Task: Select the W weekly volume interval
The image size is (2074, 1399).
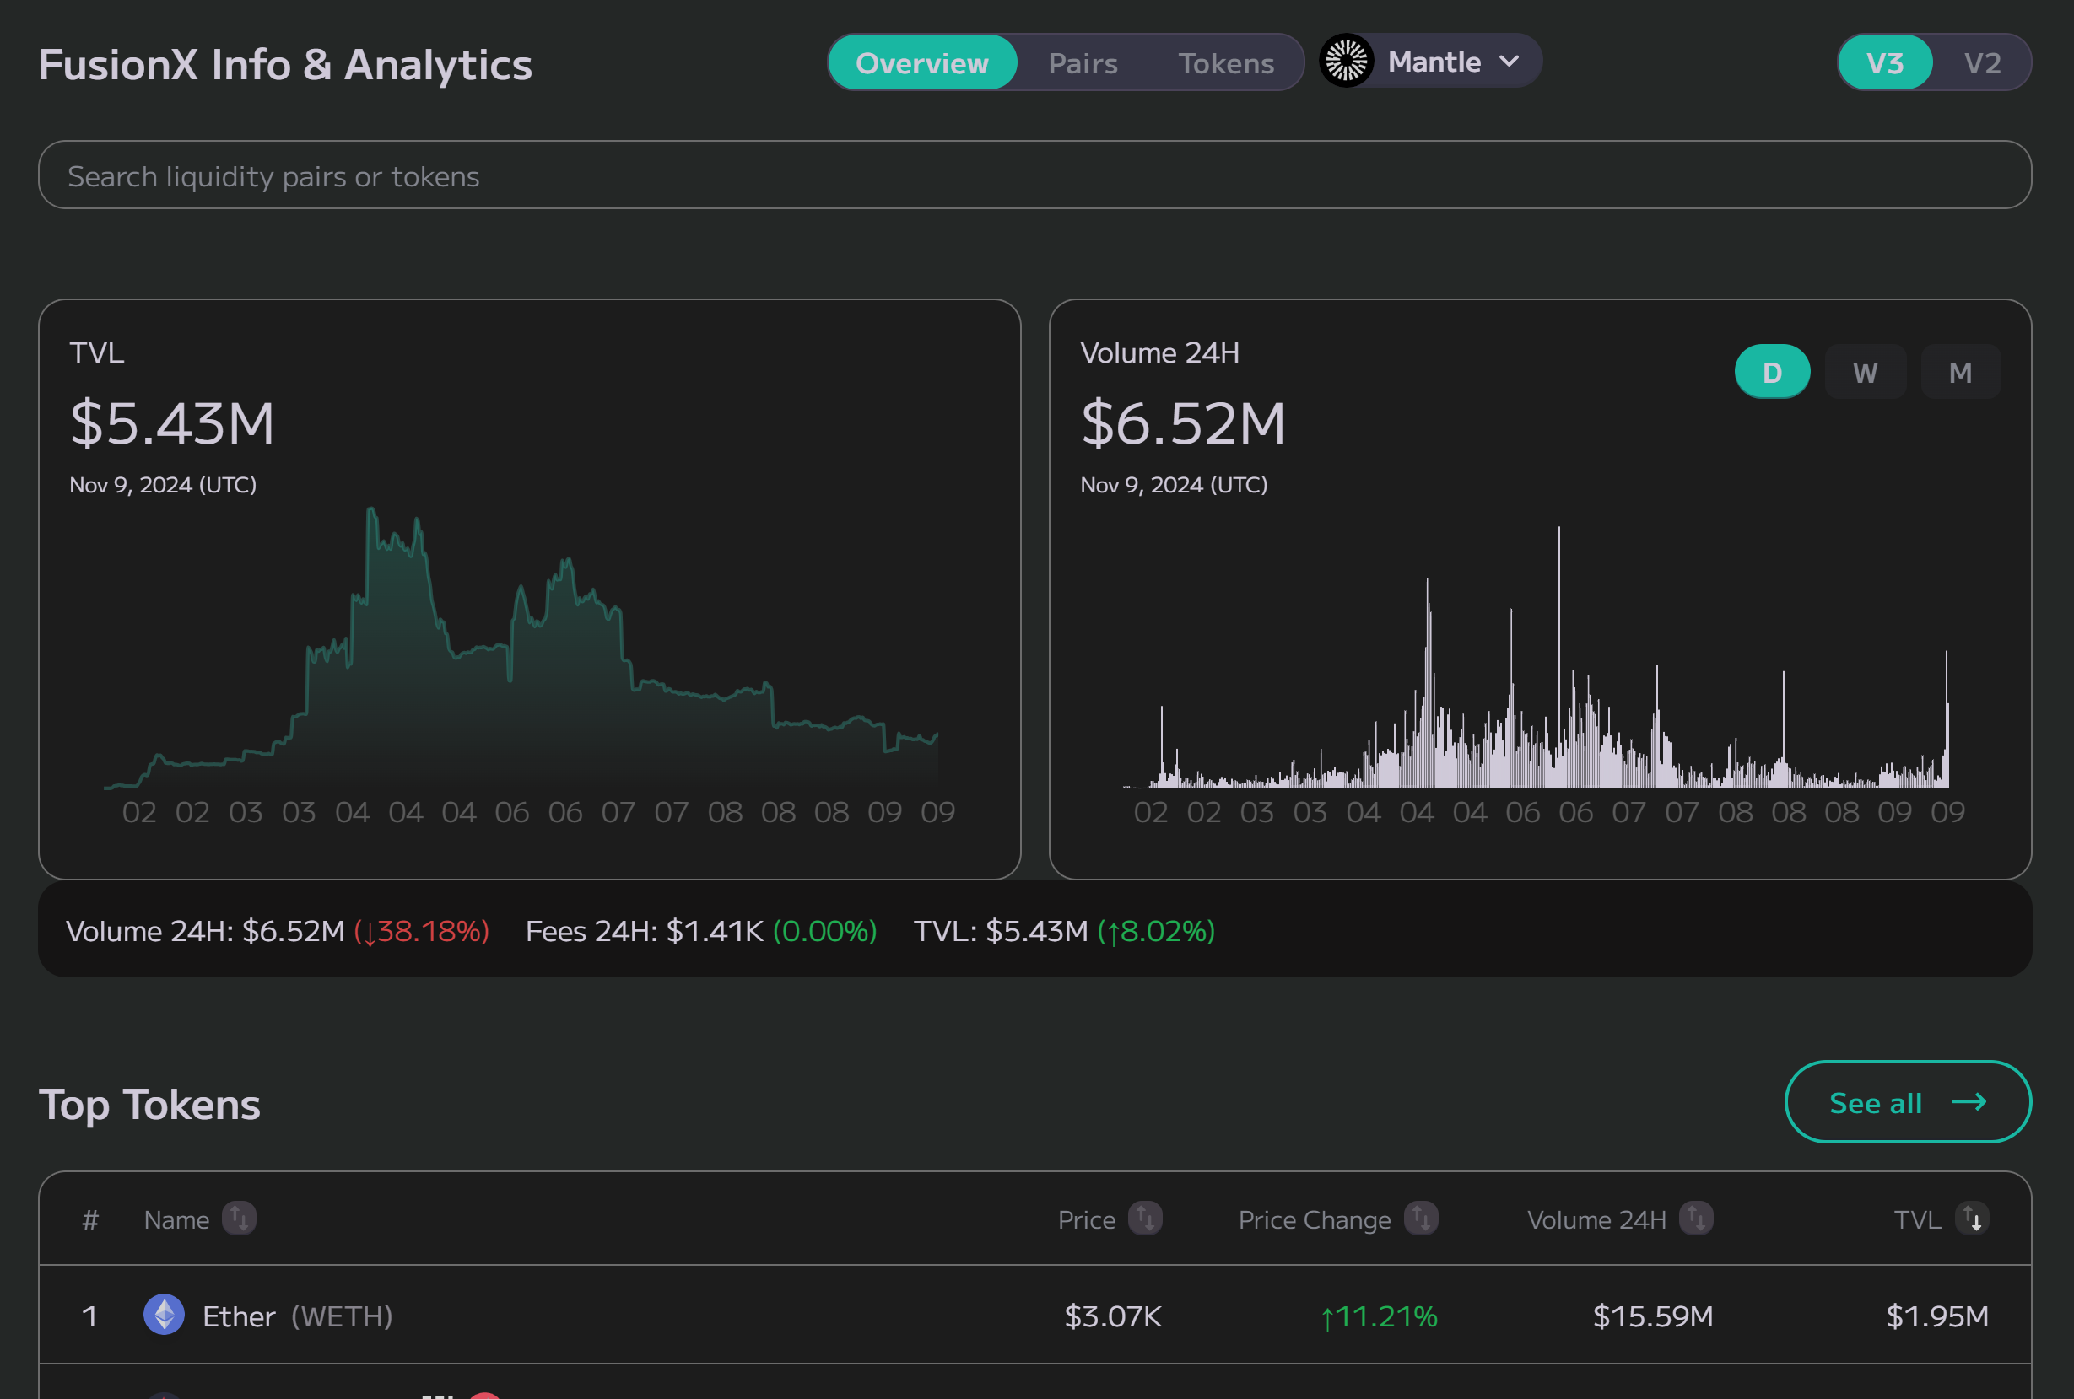Action: [x=1866, y=372]
